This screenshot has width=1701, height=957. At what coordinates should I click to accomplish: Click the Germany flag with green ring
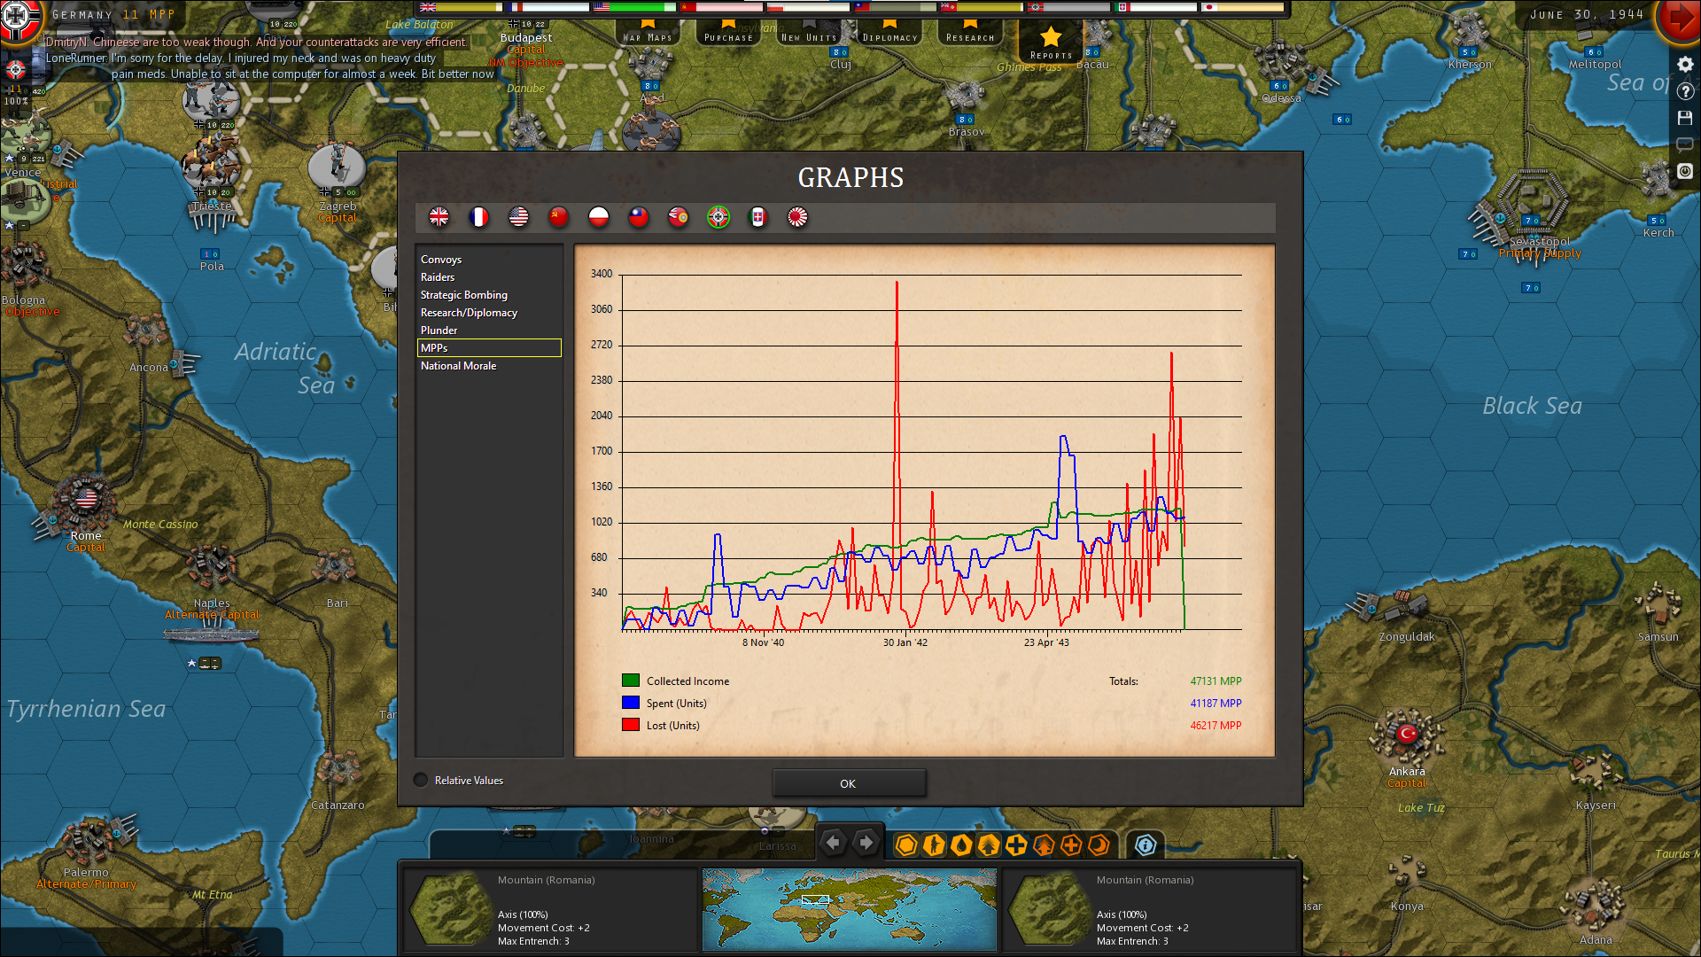click(x=718, y=217)
